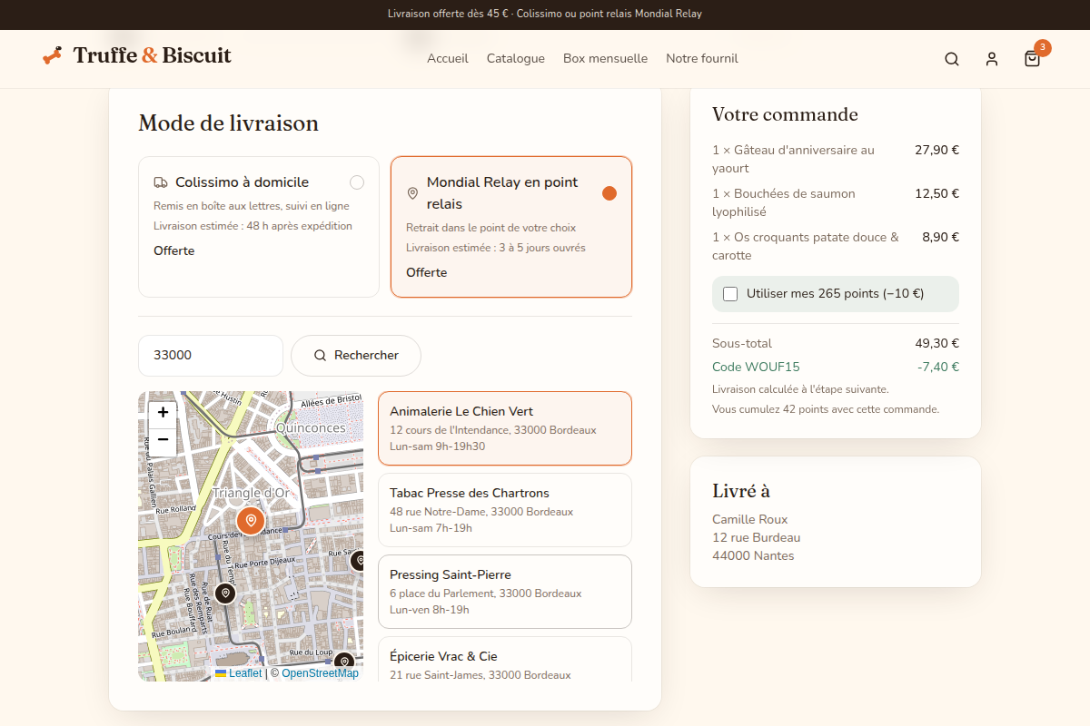
Task: Click the Vous cumulez 42 points note
Action: 826,409
